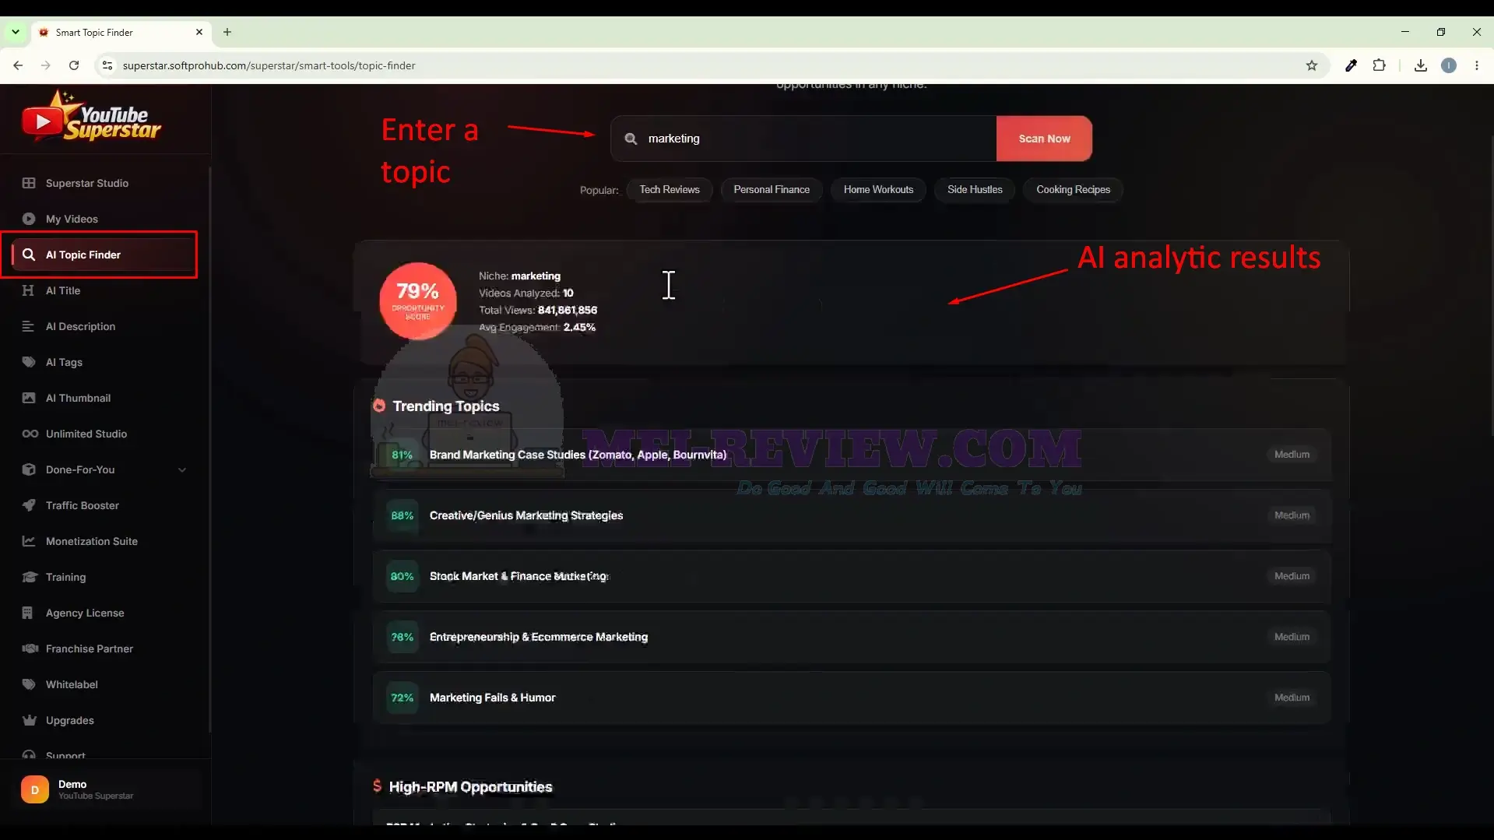Choose the Cooking Recipes popular chip
Screen dimensions: 1494x840
(x=1073, y=189)
